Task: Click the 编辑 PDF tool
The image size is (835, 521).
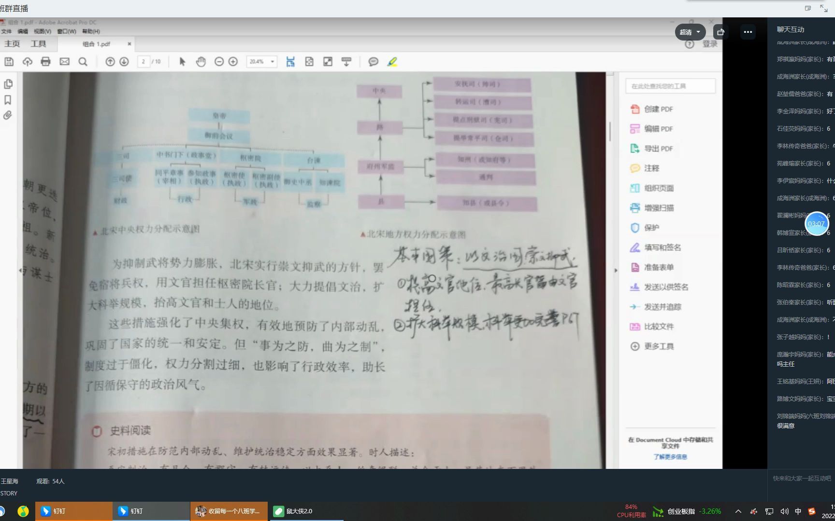Action: (x=651, y=129)
